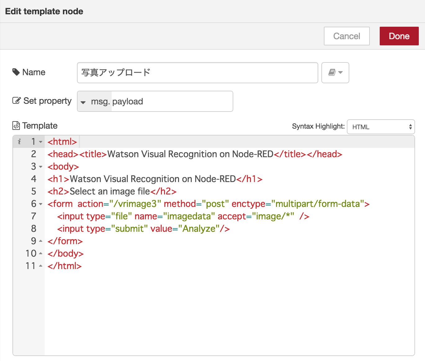This screenshot has height=361, width=425.
Task: Click the "multipart/form-data" enctype value
Action: tap(318, 204)
